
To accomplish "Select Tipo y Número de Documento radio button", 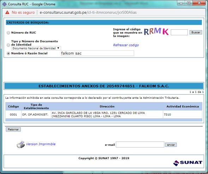I will pos(8,45).
